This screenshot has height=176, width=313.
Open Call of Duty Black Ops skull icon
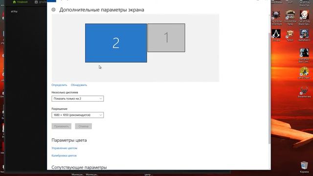click(x=304, y=18)
